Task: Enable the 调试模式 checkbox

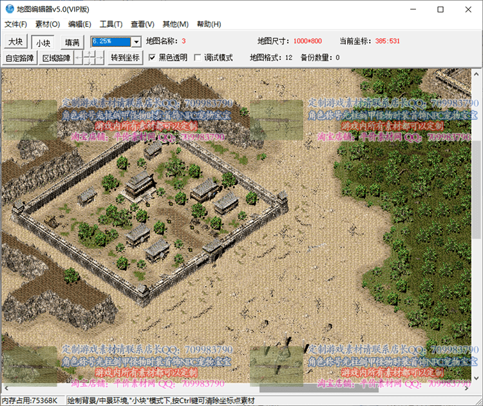Action: click(198, 57)
